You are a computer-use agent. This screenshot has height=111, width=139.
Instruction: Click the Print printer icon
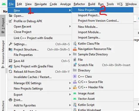(x=11, y=100)
